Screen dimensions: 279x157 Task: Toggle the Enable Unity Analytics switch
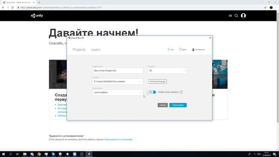[152, 92]
